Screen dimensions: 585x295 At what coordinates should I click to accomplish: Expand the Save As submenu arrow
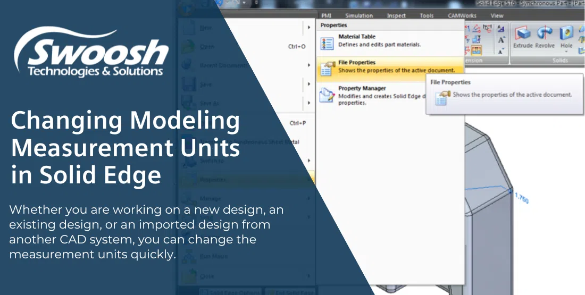pyautogui.click(x=309, y=103)
